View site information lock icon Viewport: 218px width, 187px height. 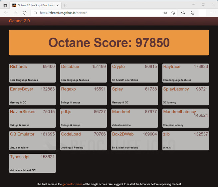35,13
